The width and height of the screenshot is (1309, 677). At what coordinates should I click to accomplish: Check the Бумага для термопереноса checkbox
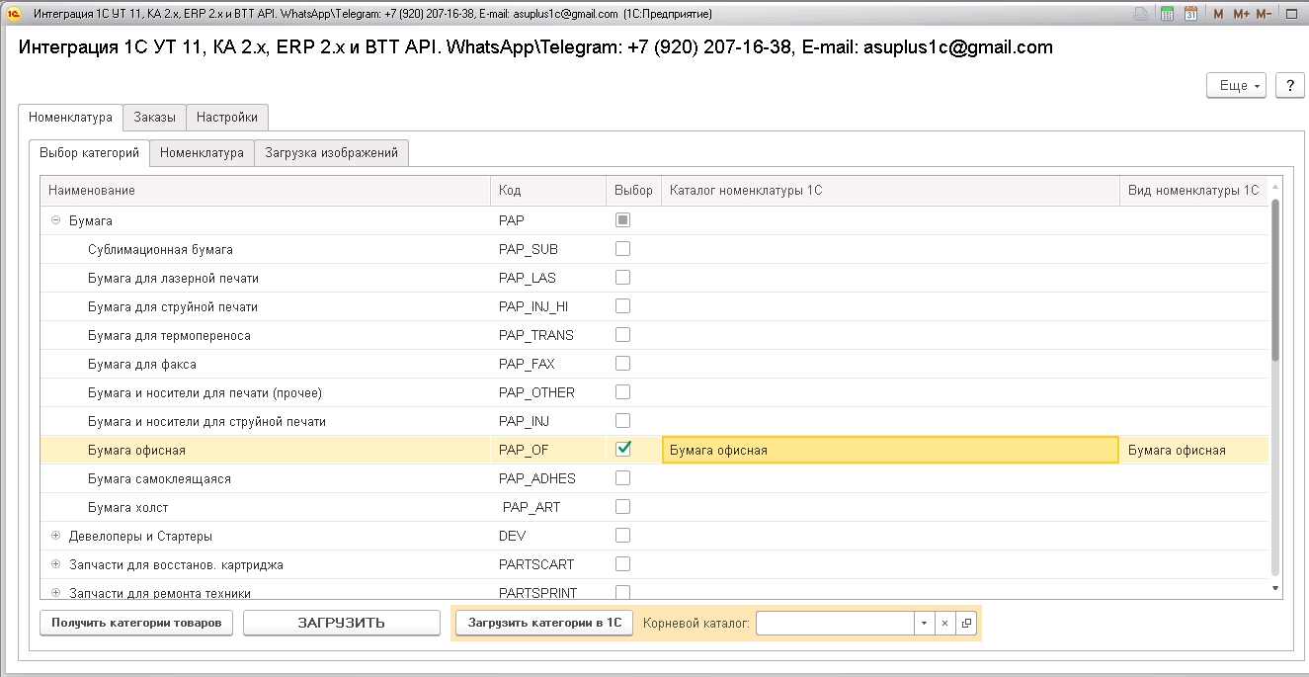[x=622, y=335]
